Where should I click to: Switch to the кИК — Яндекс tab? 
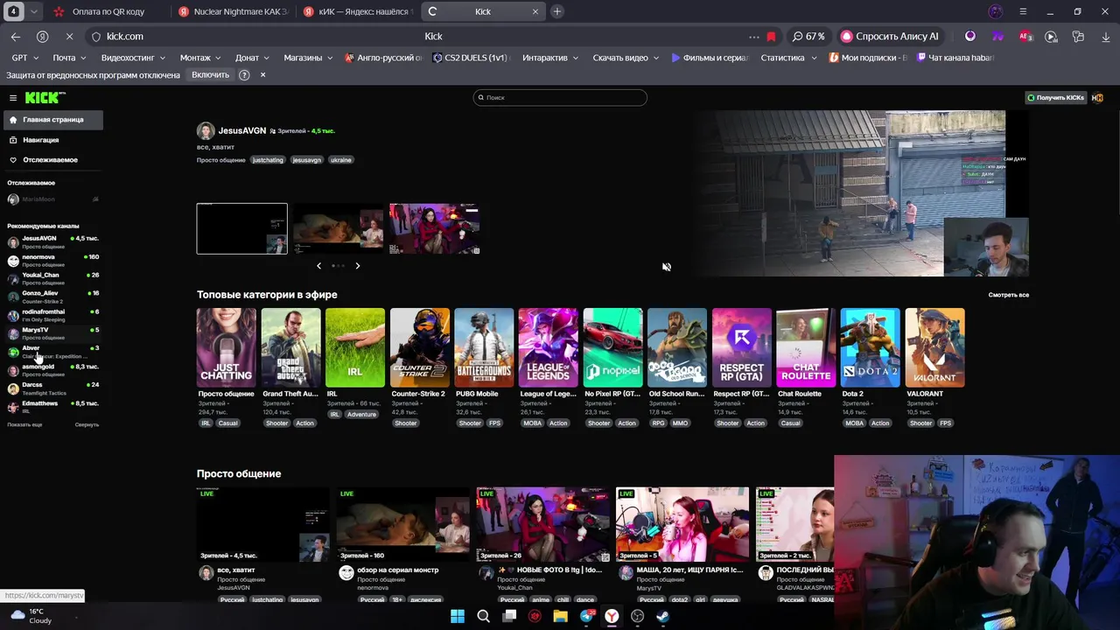(x=358, y=11)
